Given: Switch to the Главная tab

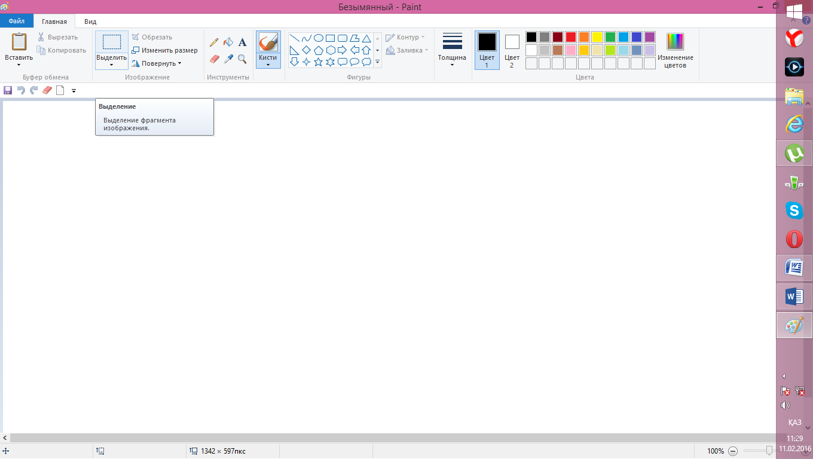Looking at the screenshot, I should pos(54,22).
